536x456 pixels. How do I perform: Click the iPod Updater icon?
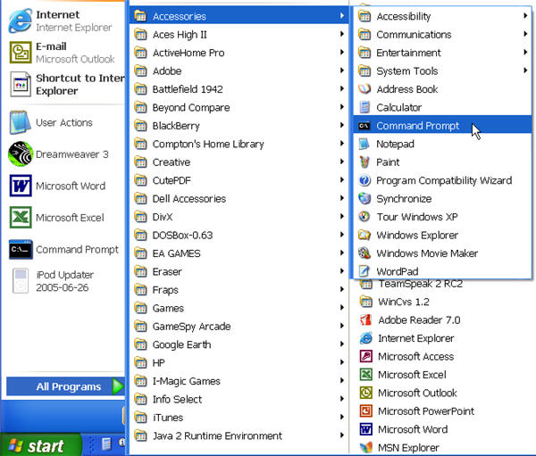coord(21,281)
